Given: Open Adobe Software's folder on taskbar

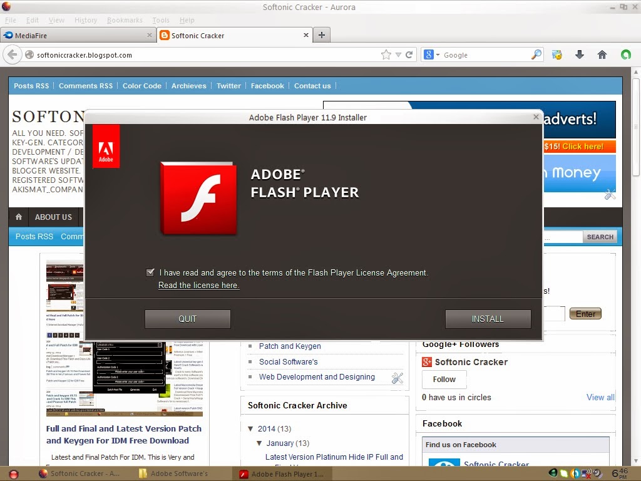Looking at the screenshot, I should tap(173, 473).
